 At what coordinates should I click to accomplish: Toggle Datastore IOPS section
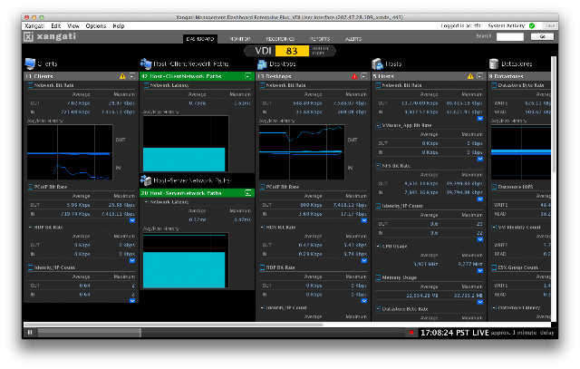point(494,187)
